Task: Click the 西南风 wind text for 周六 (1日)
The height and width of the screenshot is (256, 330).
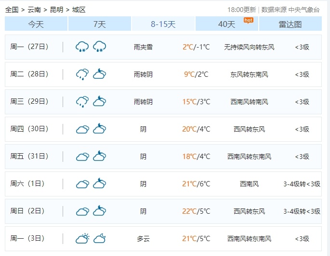Action: pos(249,184)
